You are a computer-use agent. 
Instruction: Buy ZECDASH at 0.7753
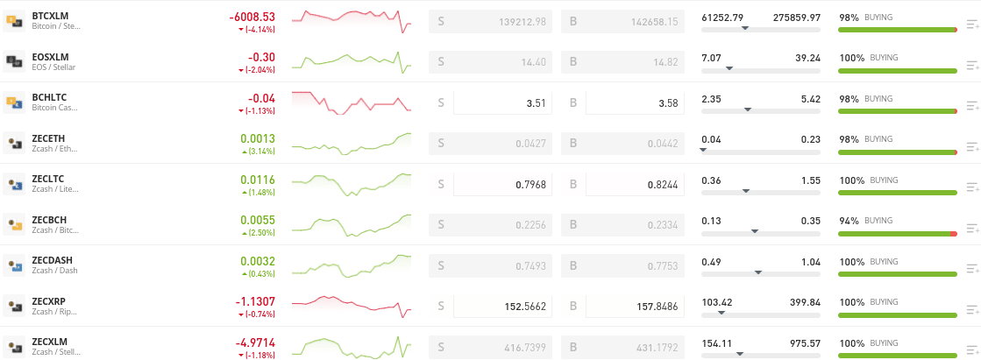pyautogui.click(x=622, y=265)
